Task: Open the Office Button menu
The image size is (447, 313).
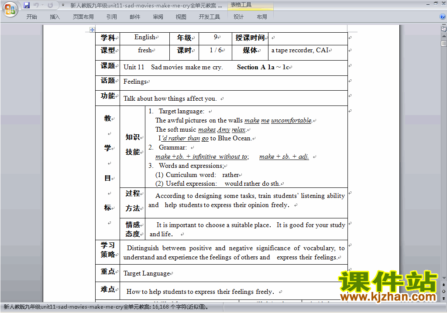Action: 10,9
